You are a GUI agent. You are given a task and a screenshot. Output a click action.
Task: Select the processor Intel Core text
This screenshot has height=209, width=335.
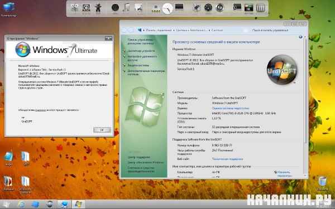244,114
